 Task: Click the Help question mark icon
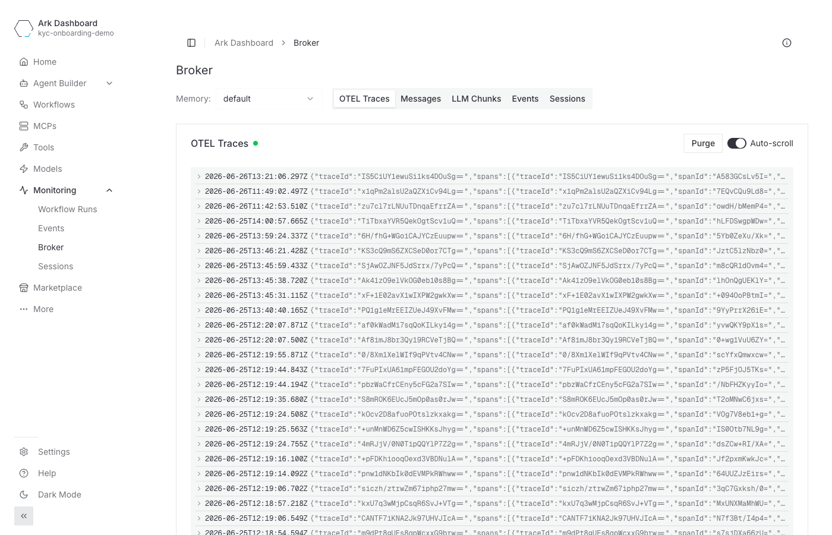click(x=24, y=473)
